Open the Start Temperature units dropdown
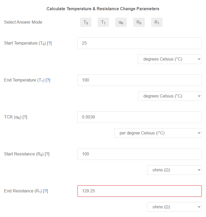This screenshot has width=206, height=217. (x=170, y=59)
